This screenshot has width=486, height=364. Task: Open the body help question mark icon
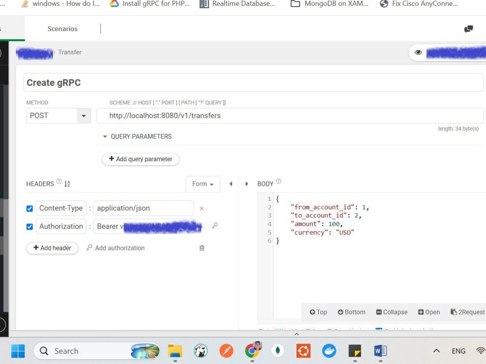pyautogui.click(x=278, y=182)
